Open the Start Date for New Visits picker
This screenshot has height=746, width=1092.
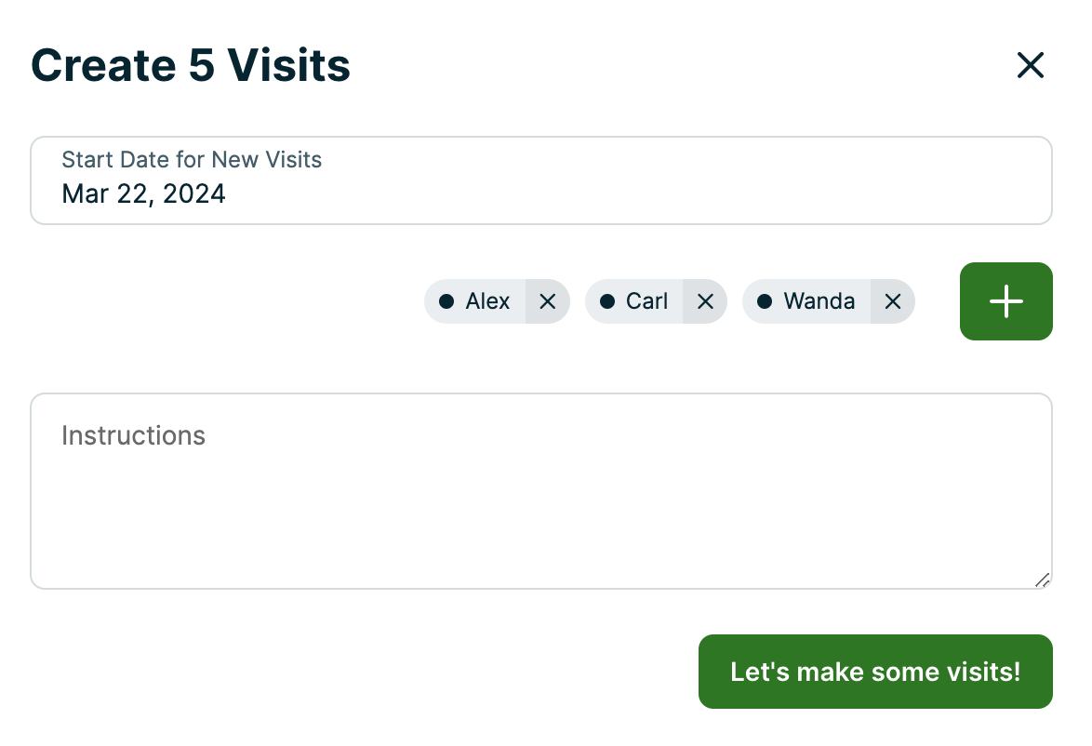(540, 180)
